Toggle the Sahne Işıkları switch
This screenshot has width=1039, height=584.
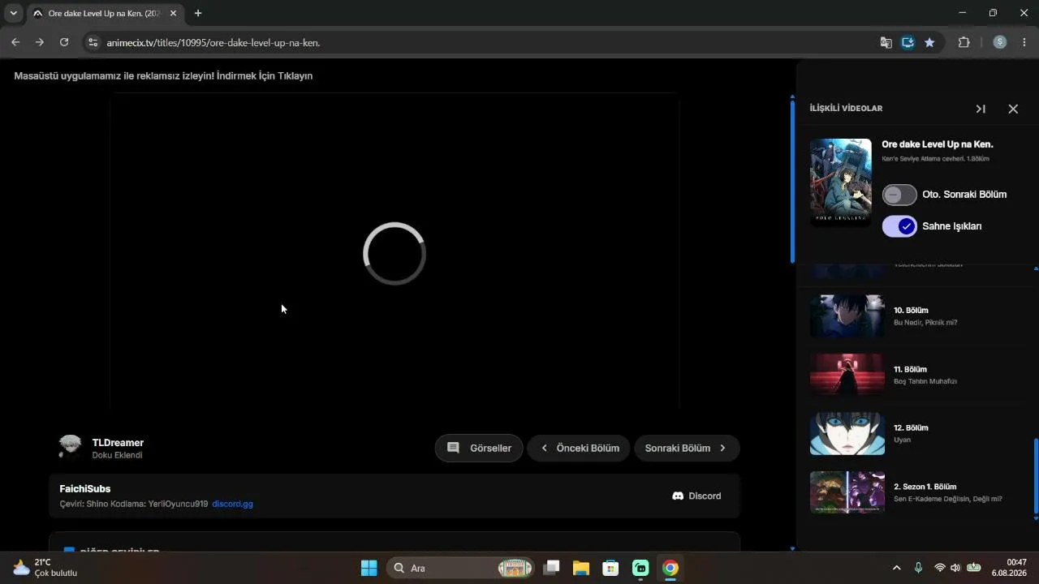899,226
